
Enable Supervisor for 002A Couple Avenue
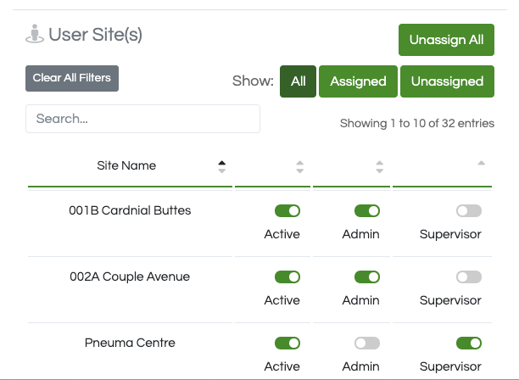click(x=469, y=277)
